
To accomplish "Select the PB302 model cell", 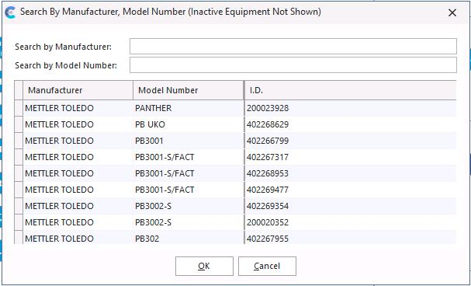I will [x=189, y=239].
